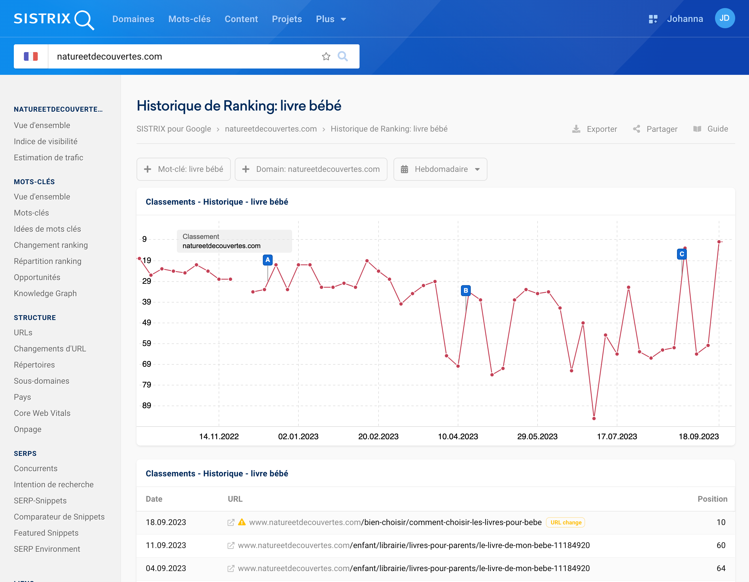The image size is (749, 582).
Task: Open the Mots-clés top menu
Action: click(189, 19)
